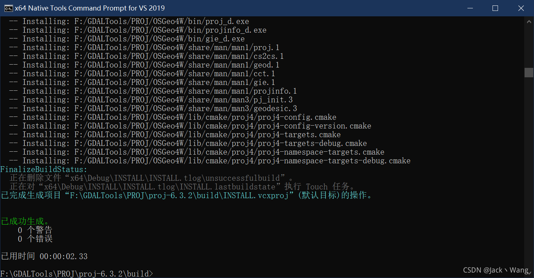Click the line installing proj4-config-version.cmake

coord(190,126)
